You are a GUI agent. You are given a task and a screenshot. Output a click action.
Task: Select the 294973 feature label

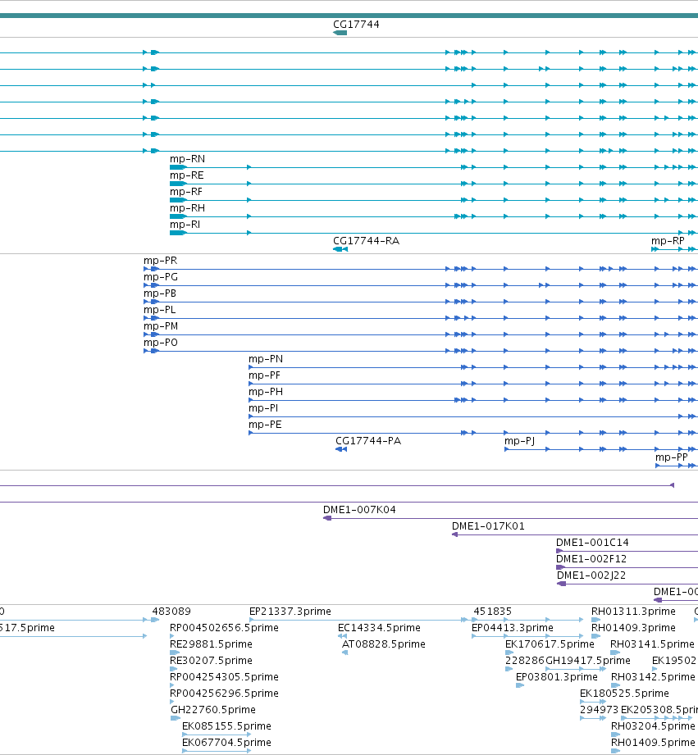click(599, 709)
